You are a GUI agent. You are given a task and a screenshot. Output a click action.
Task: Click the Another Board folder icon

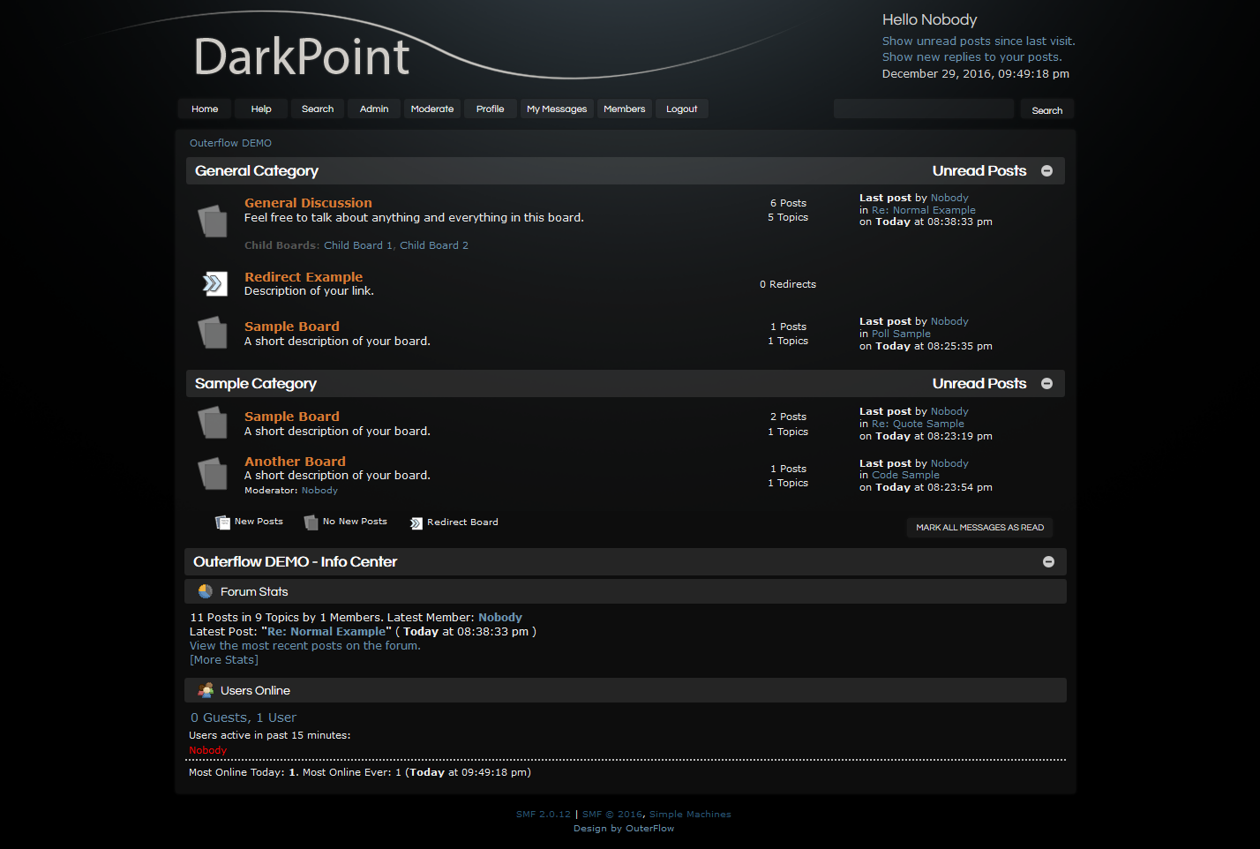point(213,473)
